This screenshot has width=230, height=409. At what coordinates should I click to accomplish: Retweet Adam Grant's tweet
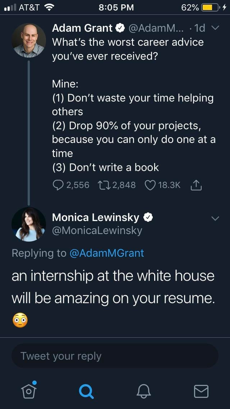tap(104, 185)
